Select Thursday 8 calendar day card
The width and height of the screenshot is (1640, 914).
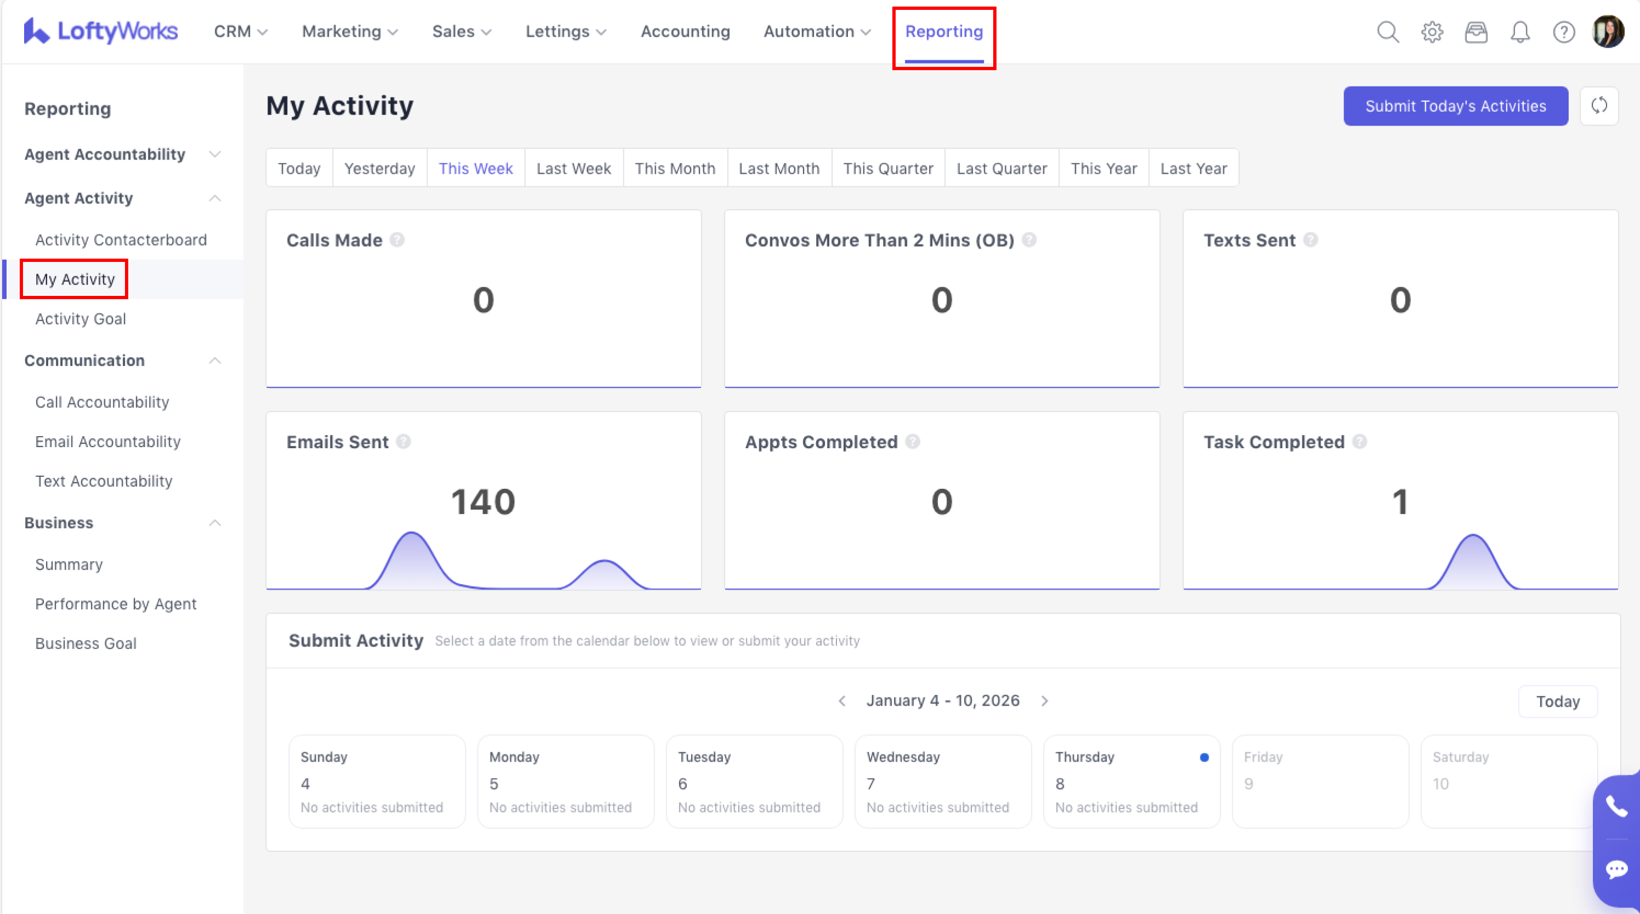tap(1131, 781)
